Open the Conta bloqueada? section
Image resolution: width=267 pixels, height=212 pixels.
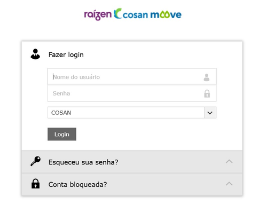(132, 184)
